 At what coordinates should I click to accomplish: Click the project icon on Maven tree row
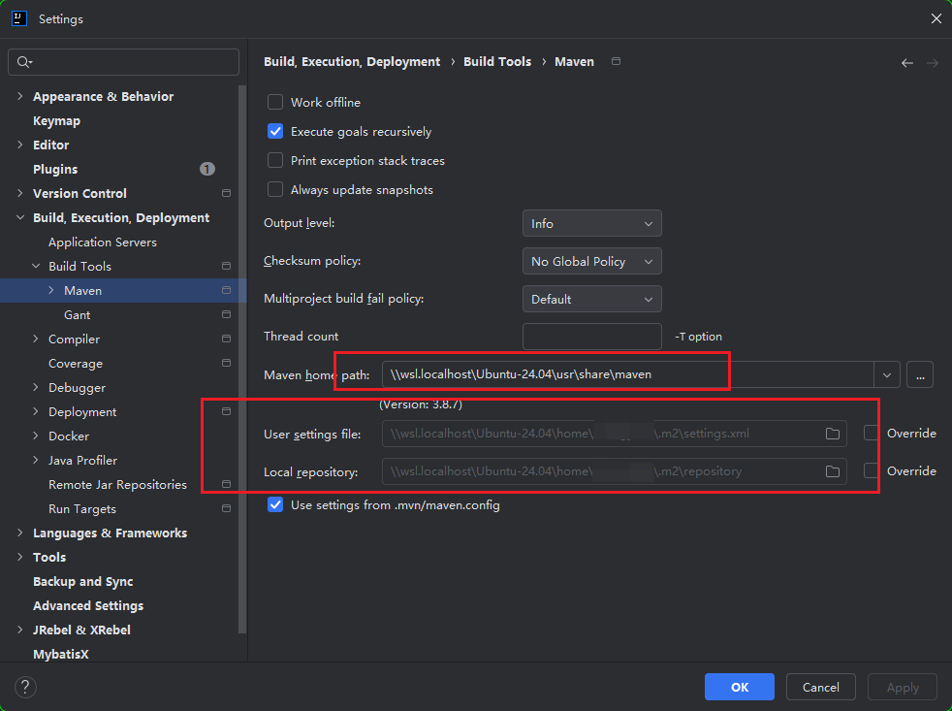pyautogui.click(x=227, y=290)
